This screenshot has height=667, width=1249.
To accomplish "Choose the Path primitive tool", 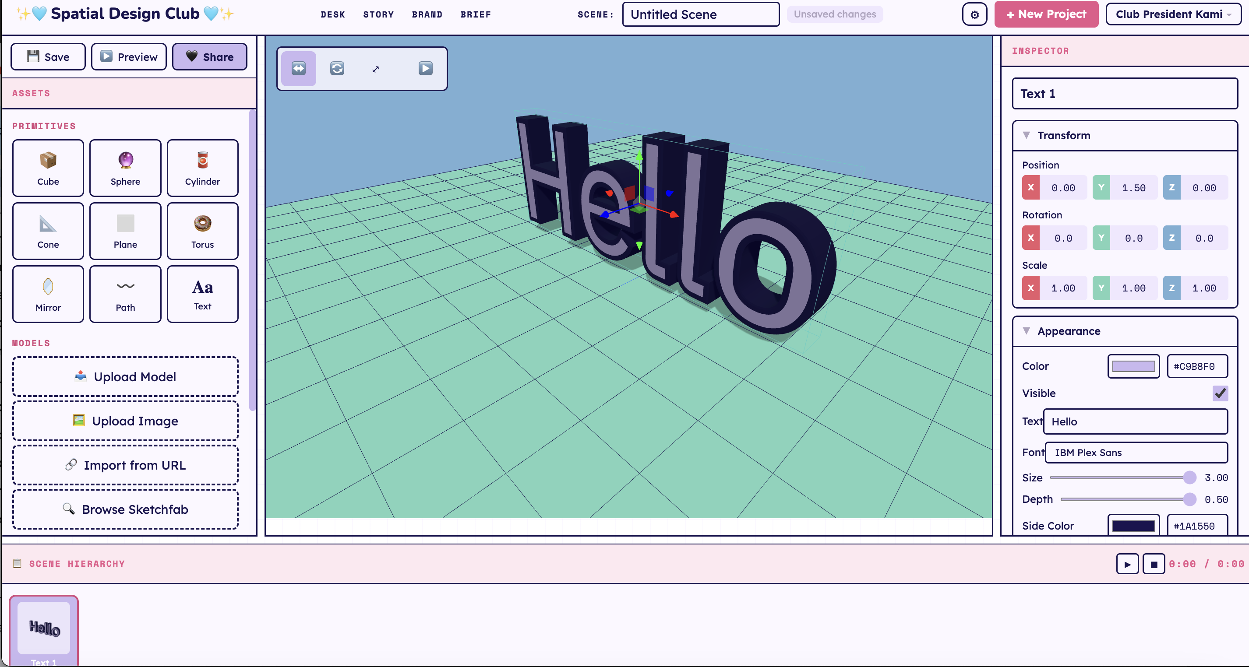I will click(125, 294).
